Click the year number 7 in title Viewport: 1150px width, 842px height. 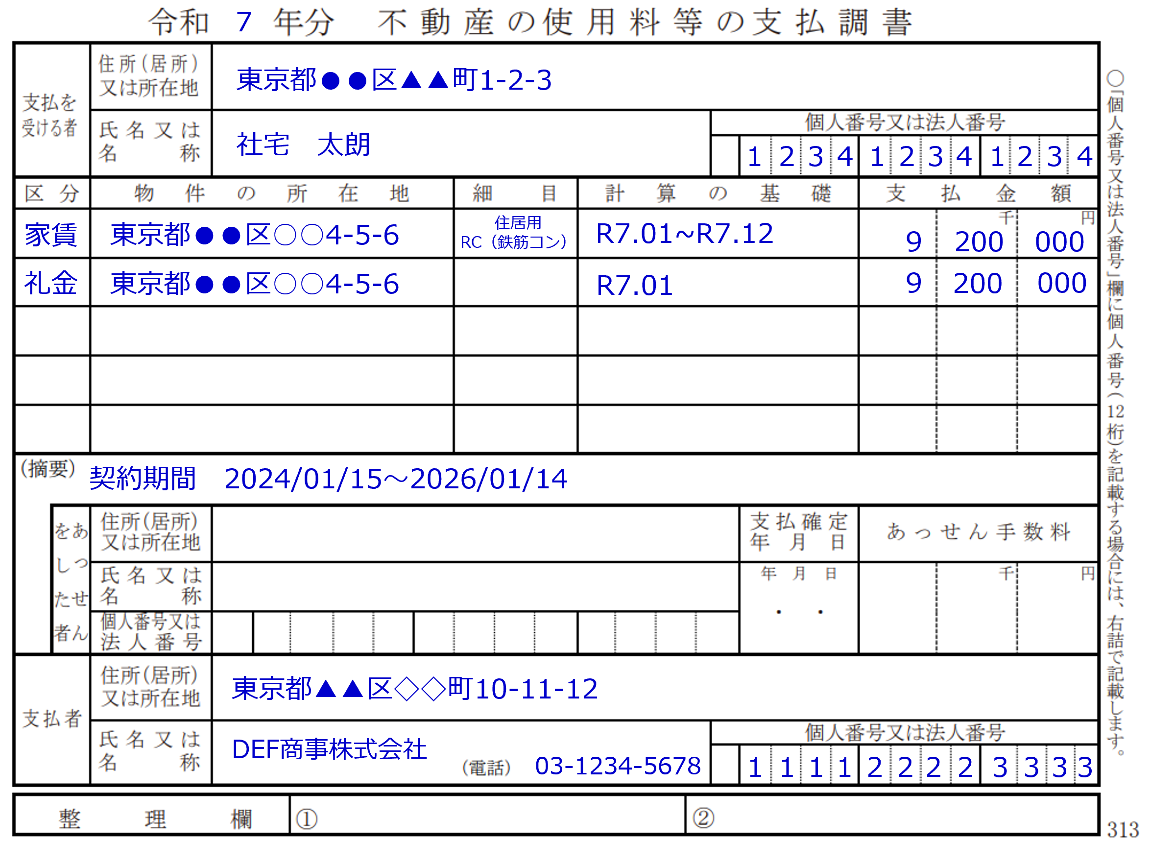click(x=244, y=23)
